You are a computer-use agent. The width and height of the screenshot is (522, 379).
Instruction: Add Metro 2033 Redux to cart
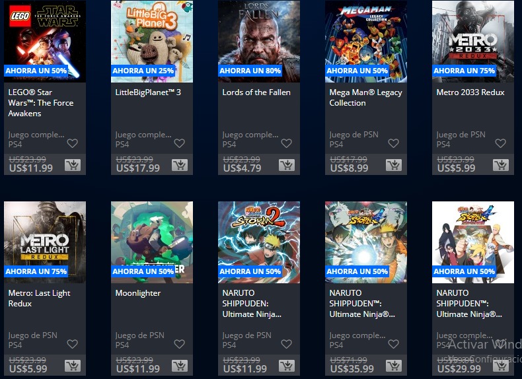(x=501, y=165)
